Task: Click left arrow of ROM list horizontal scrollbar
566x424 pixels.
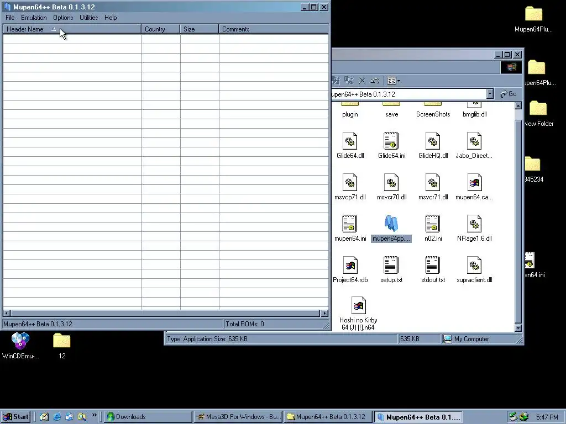Action: click(x=7, y=313)
